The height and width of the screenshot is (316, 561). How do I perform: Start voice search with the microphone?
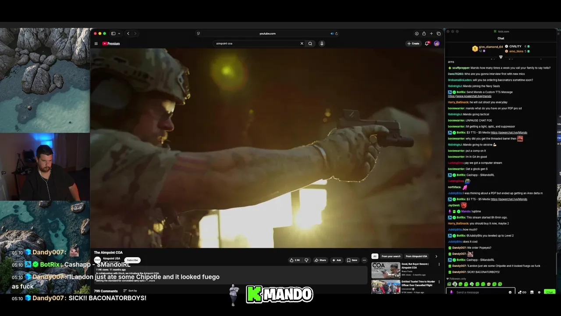click(322, 43)
